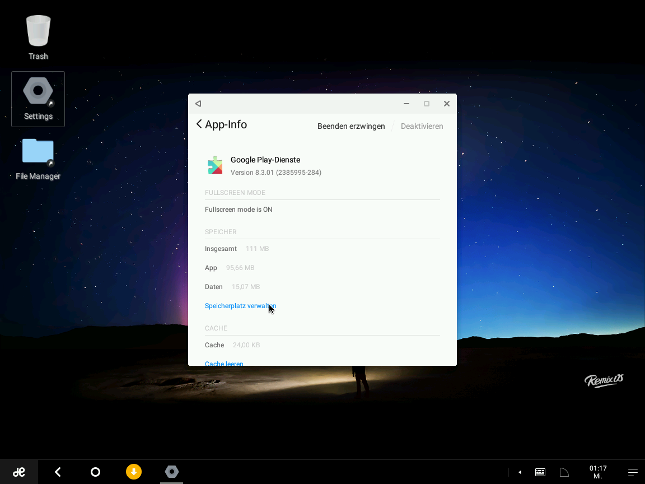Collapse the system tray with the small arrow
Screen dimensions: 645x484
tap(519, 472)
